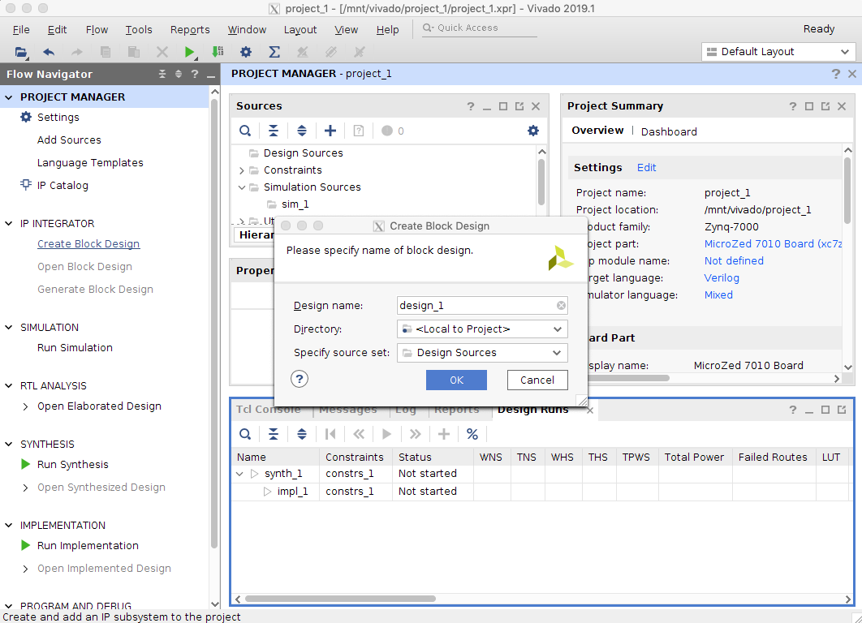
Task: Confirm dialog with OK button
Action: pyautogui.click(x=456, y=380)
